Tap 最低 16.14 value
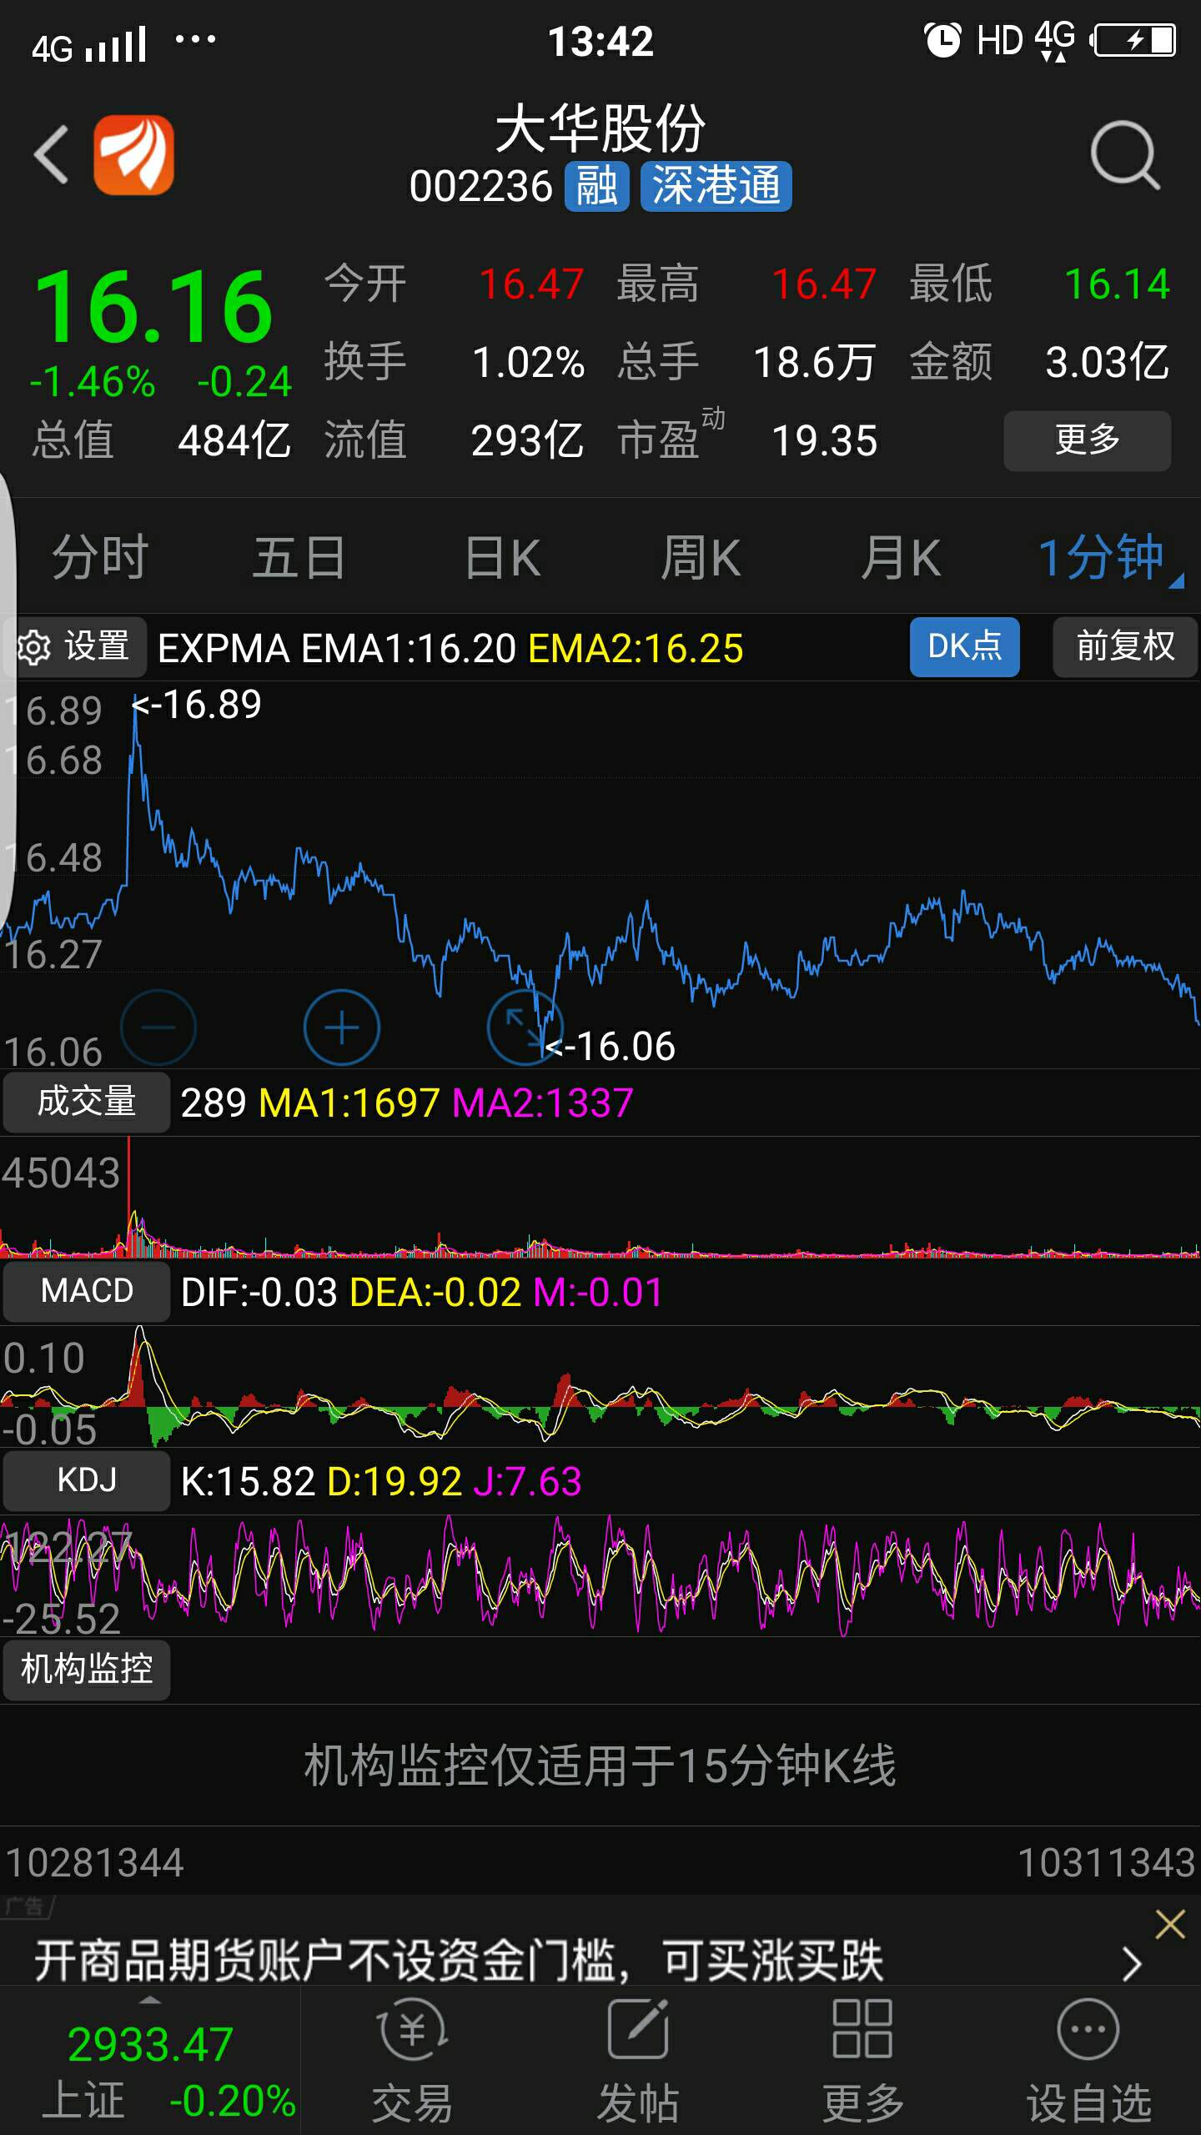 click(x=1118, y=284)
